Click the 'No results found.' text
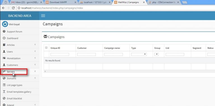 coord(53,60)
